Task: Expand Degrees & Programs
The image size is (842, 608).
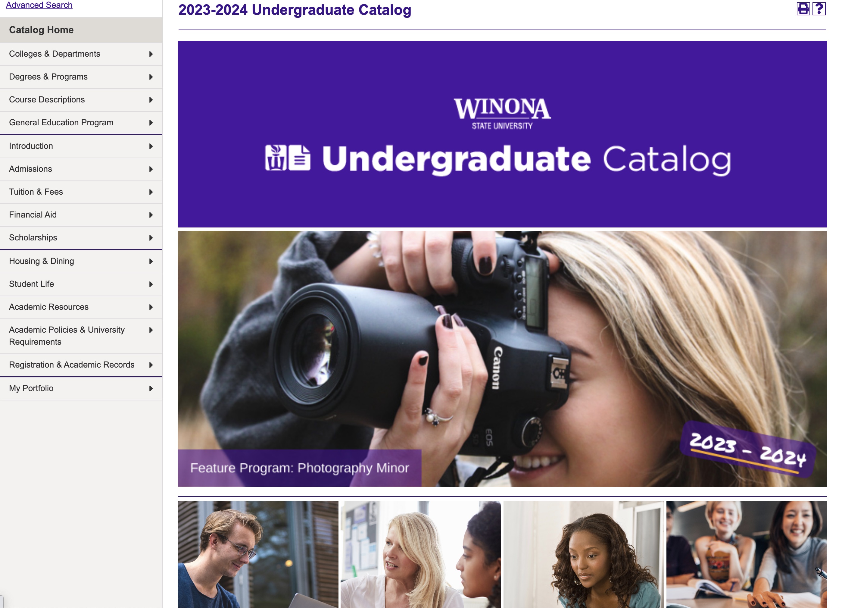Action: tap(48, 77)
